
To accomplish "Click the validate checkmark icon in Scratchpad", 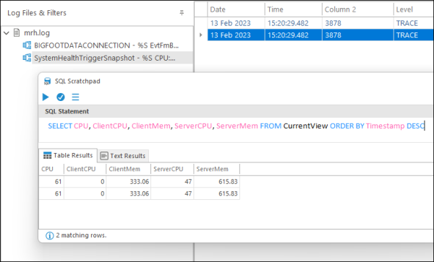I will (61, 97).
